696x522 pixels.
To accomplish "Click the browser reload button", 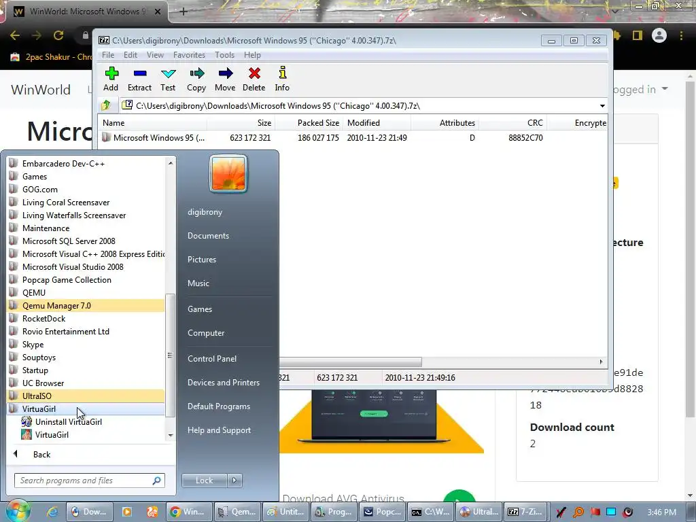I will [x=58, y=35].
